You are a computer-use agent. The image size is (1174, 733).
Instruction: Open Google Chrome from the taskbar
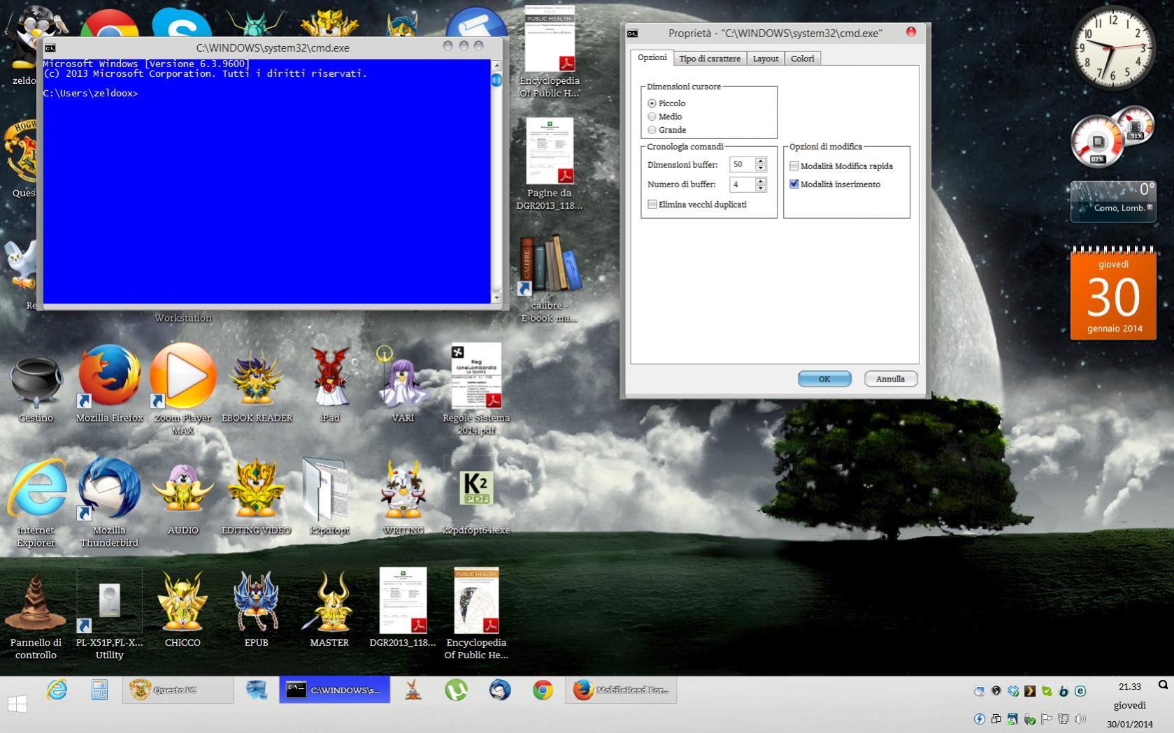[543, 690]
